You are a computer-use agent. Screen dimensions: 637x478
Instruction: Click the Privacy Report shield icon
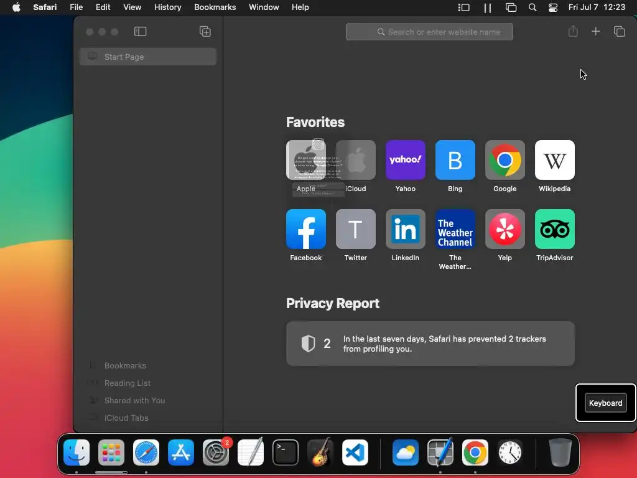(309, 344)
